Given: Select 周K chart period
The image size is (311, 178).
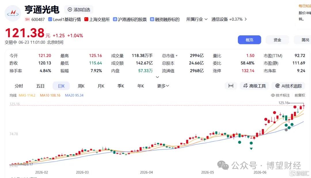Looking at the screenshot, I should click(x=81, y=86).
